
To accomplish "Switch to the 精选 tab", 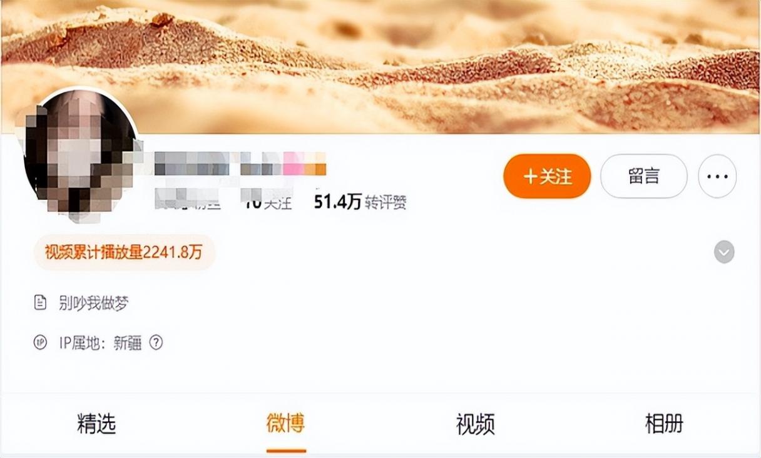I will 96,424.
